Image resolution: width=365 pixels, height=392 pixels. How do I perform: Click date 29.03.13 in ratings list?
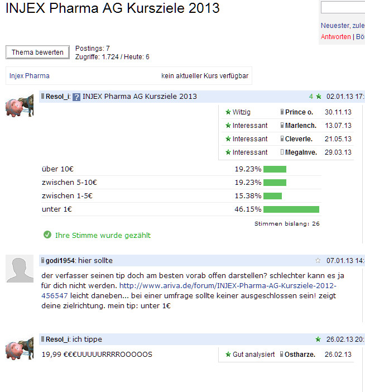(338, 152)
